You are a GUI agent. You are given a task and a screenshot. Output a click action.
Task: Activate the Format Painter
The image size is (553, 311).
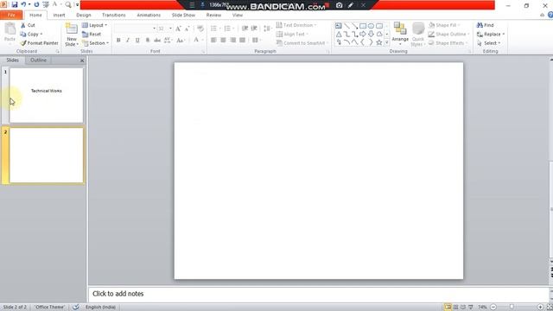(x=39, y=43)
